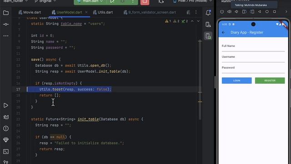This screenshot has height=164, width=291.
Task: Emulator Back navigation triangle
Action: click(x=260, y=11)
